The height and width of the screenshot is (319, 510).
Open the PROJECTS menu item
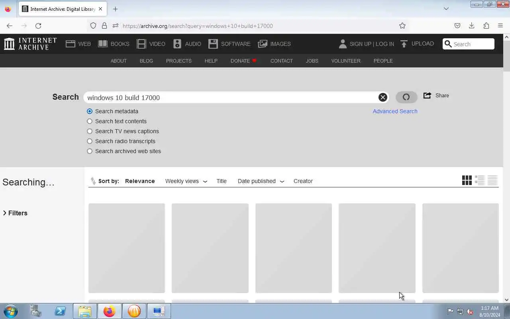click(x=178, y=61)
